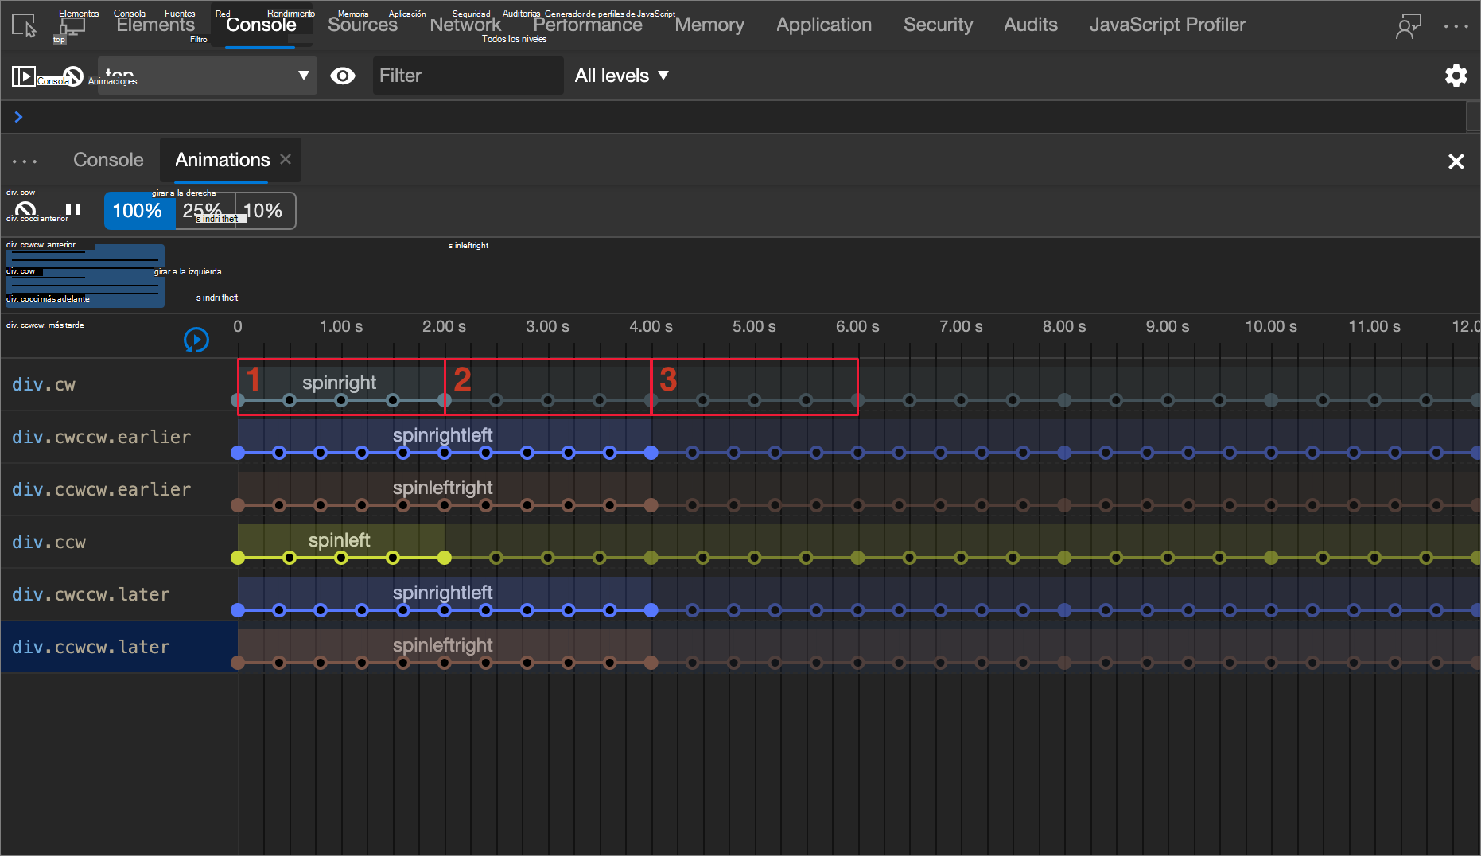Expand the All levels log dropdown
Image resolution: width=1481 pixels, height=856 pixels.
[621, 76]
